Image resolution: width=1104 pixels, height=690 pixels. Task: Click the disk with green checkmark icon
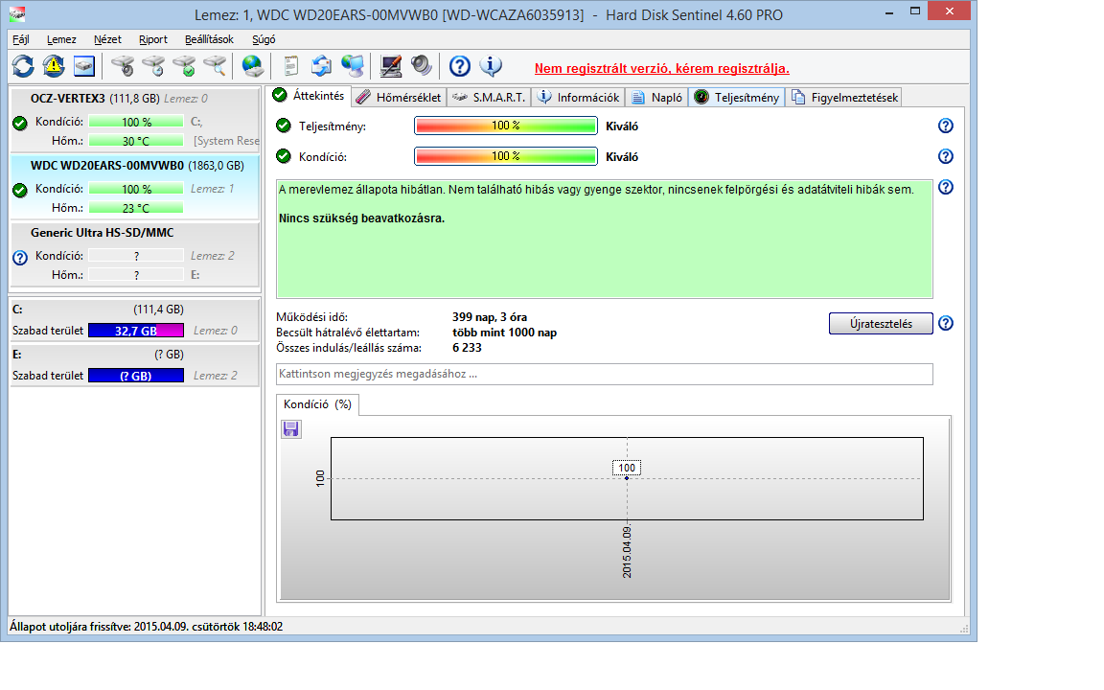(x=184, y=66)
